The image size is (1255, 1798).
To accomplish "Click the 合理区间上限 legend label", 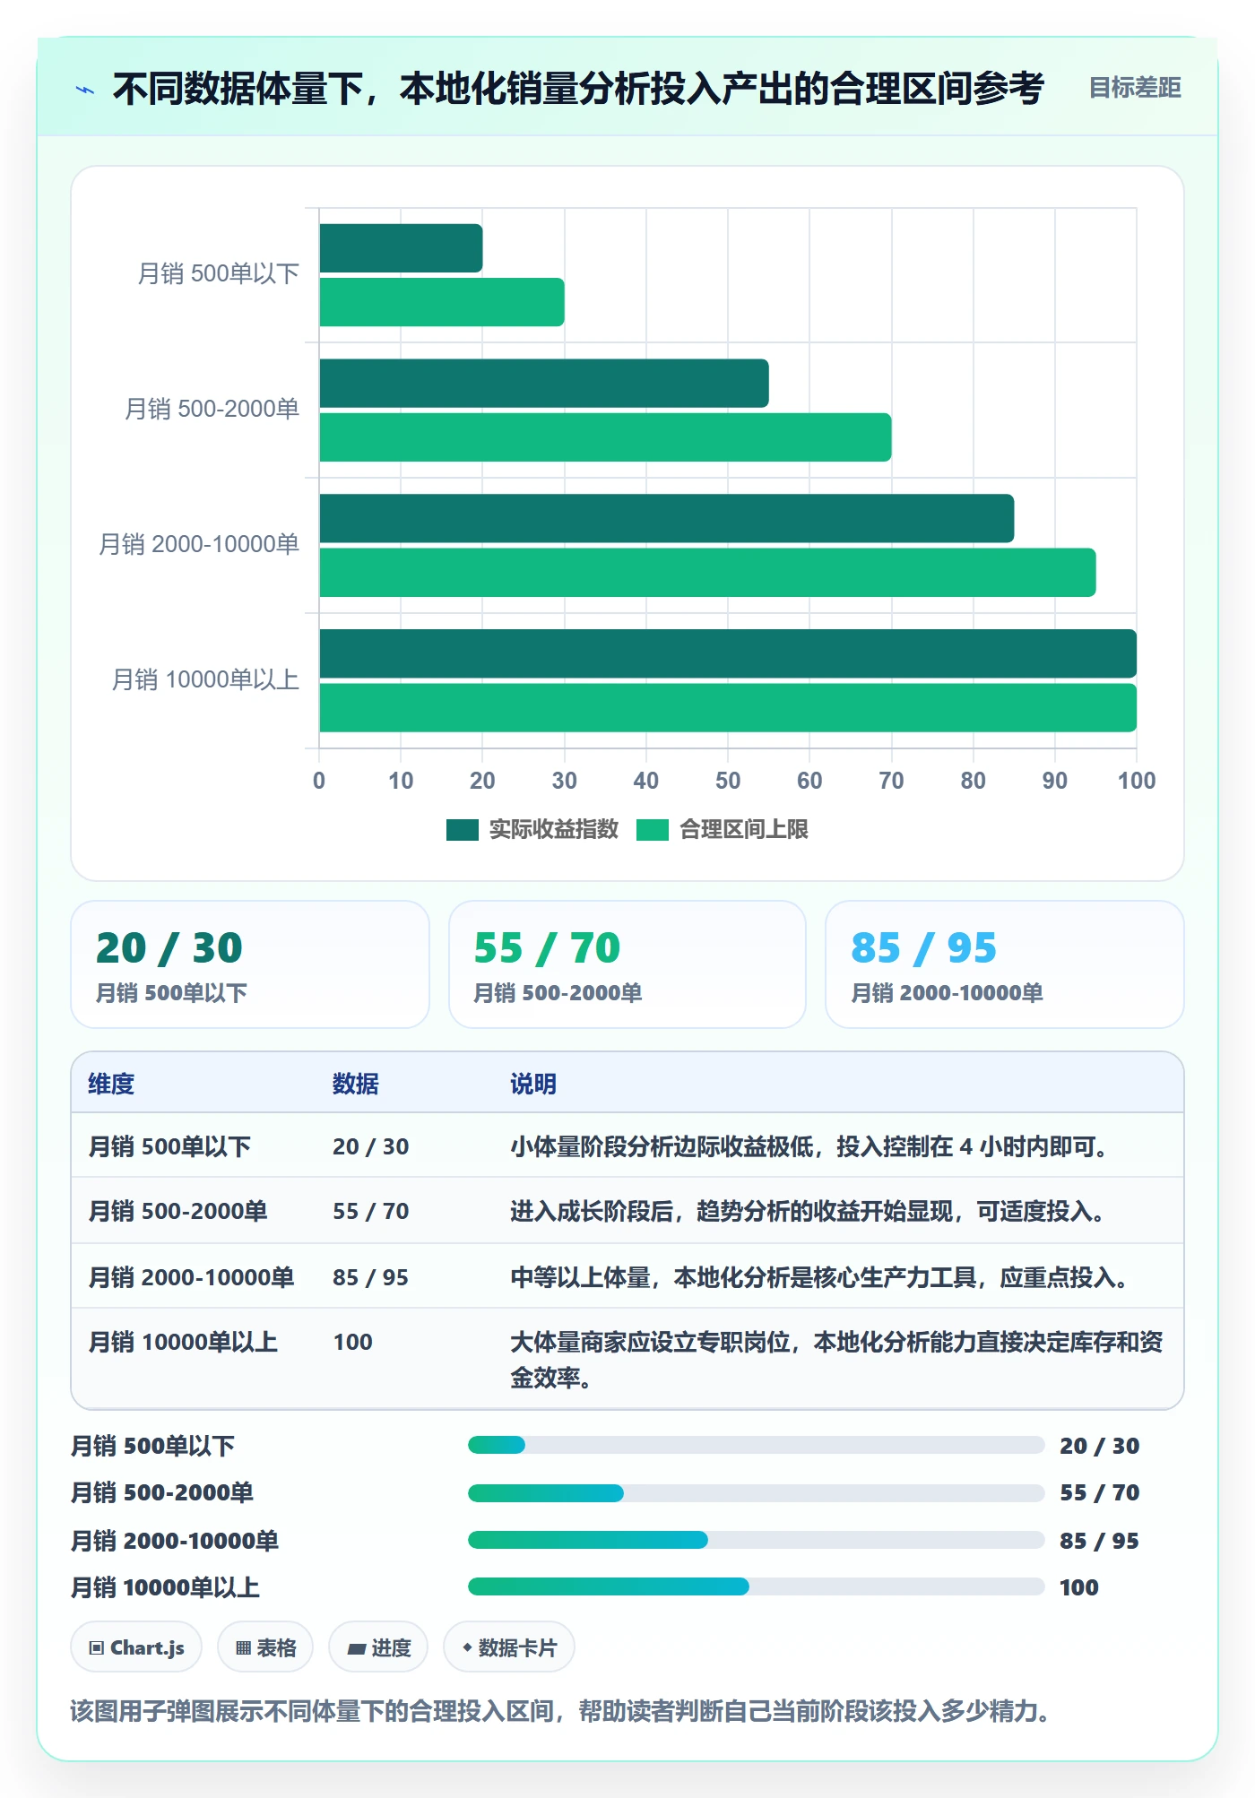I will tap(744, 830).
